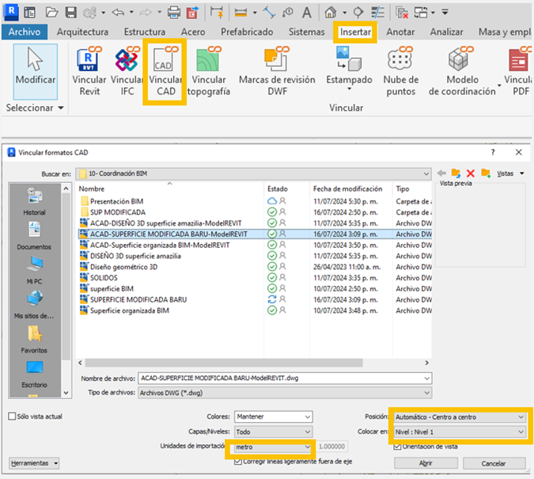
Task: Open the Herramientas dropdown button
Action: (x=34, y=463)
